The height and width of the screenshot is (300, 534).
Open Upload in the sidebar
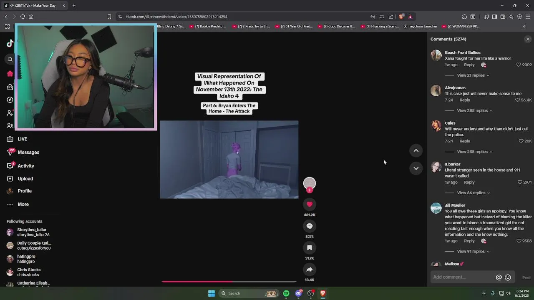pos(20,178)
